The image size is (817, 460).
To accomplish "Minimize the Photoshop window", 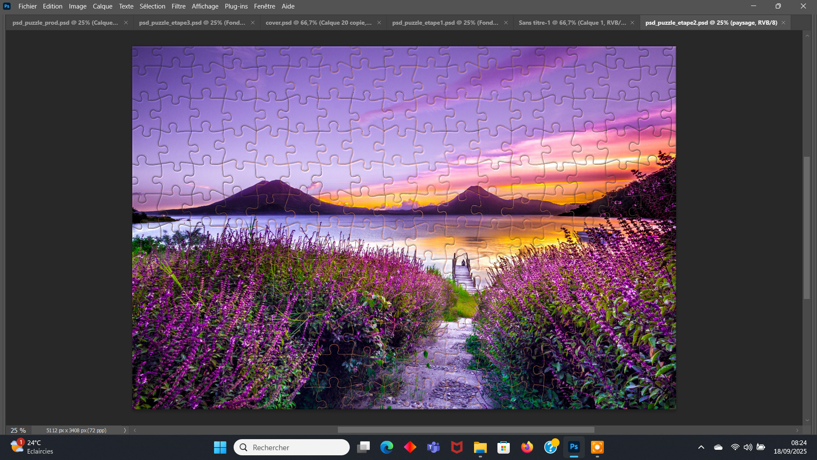I will click(754, 6).
